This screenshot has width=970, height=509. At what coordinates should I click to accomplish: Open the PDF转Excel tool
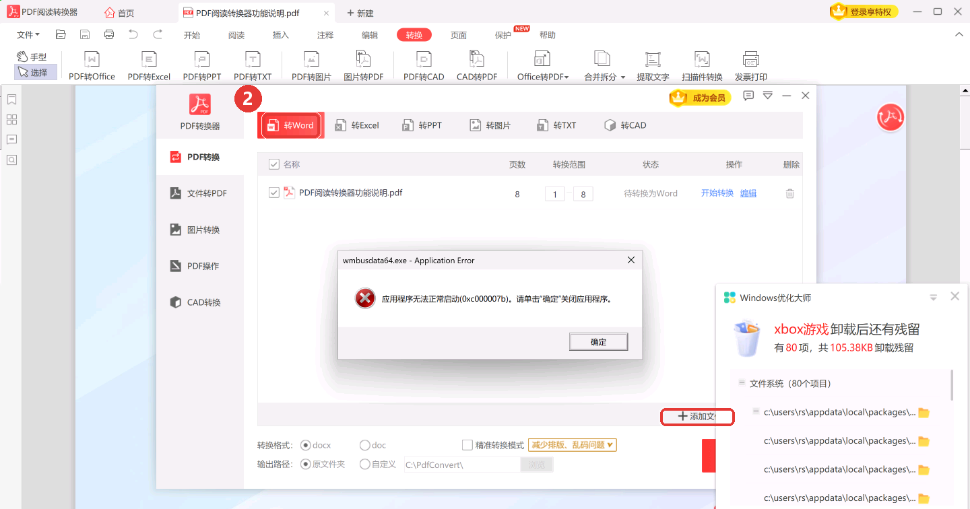click(149, 66)
